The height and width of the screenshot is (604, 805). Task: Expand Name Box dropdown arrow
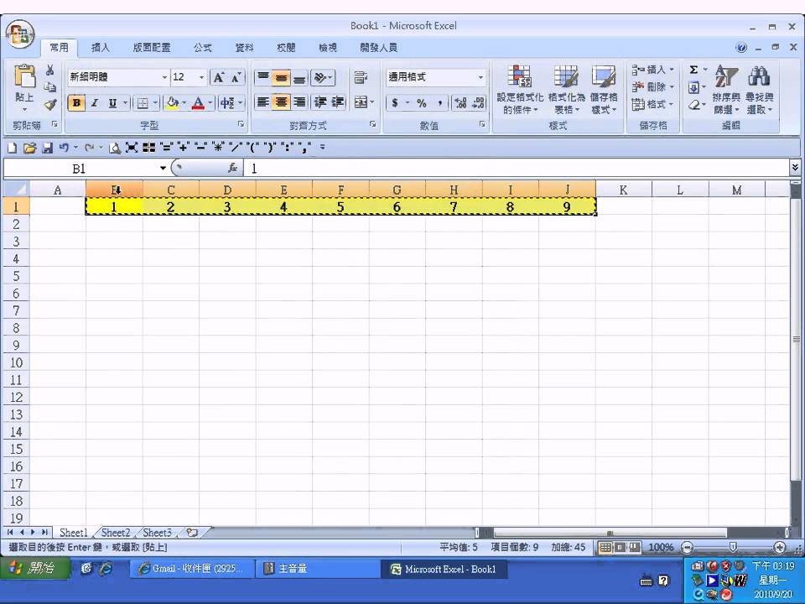pyautogui.click(x=163, y=168)
